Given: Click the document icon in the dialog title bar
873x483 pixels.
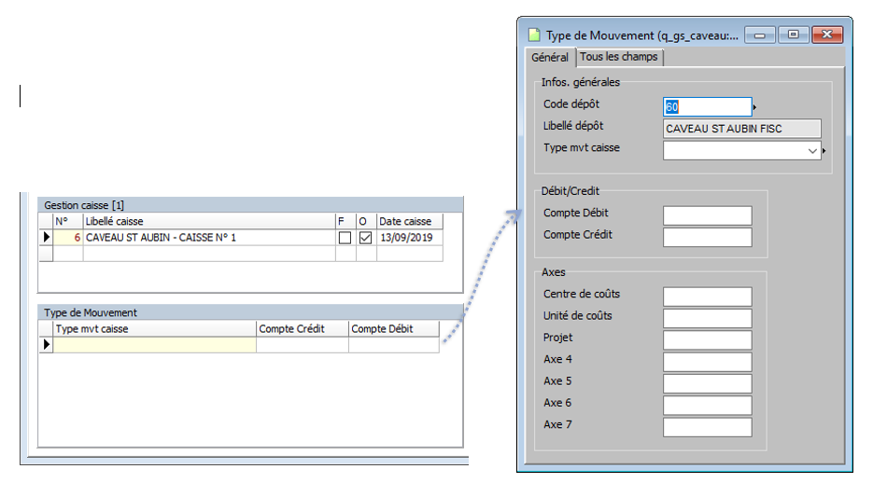Looking at the screenshot, I should [534, 35].
